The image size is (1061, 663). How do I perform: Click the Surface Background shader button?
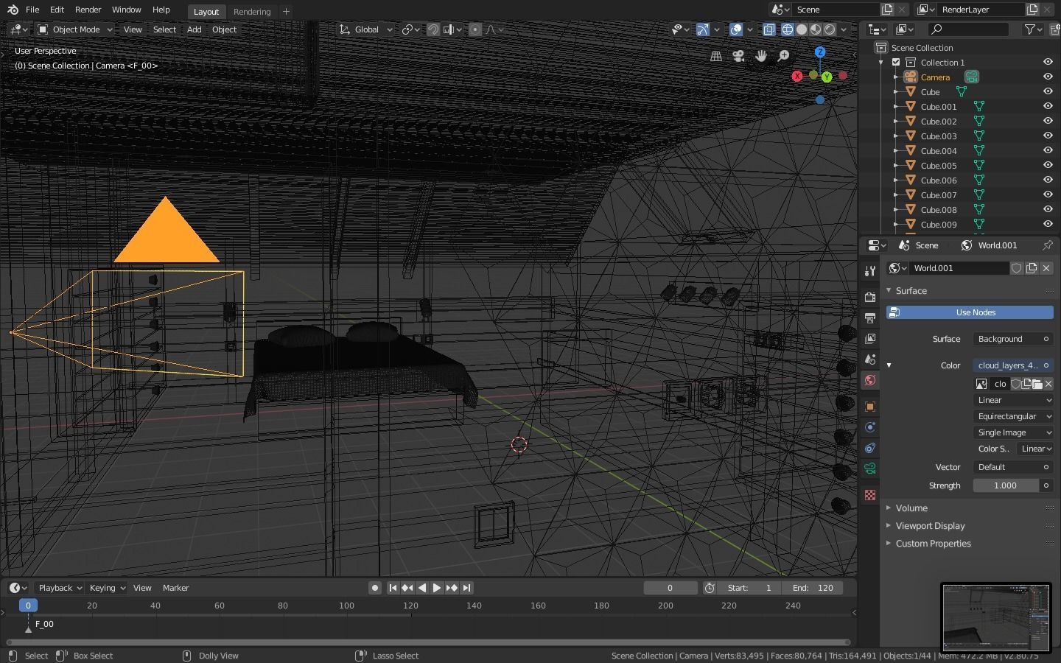[x=1013, y=339]
